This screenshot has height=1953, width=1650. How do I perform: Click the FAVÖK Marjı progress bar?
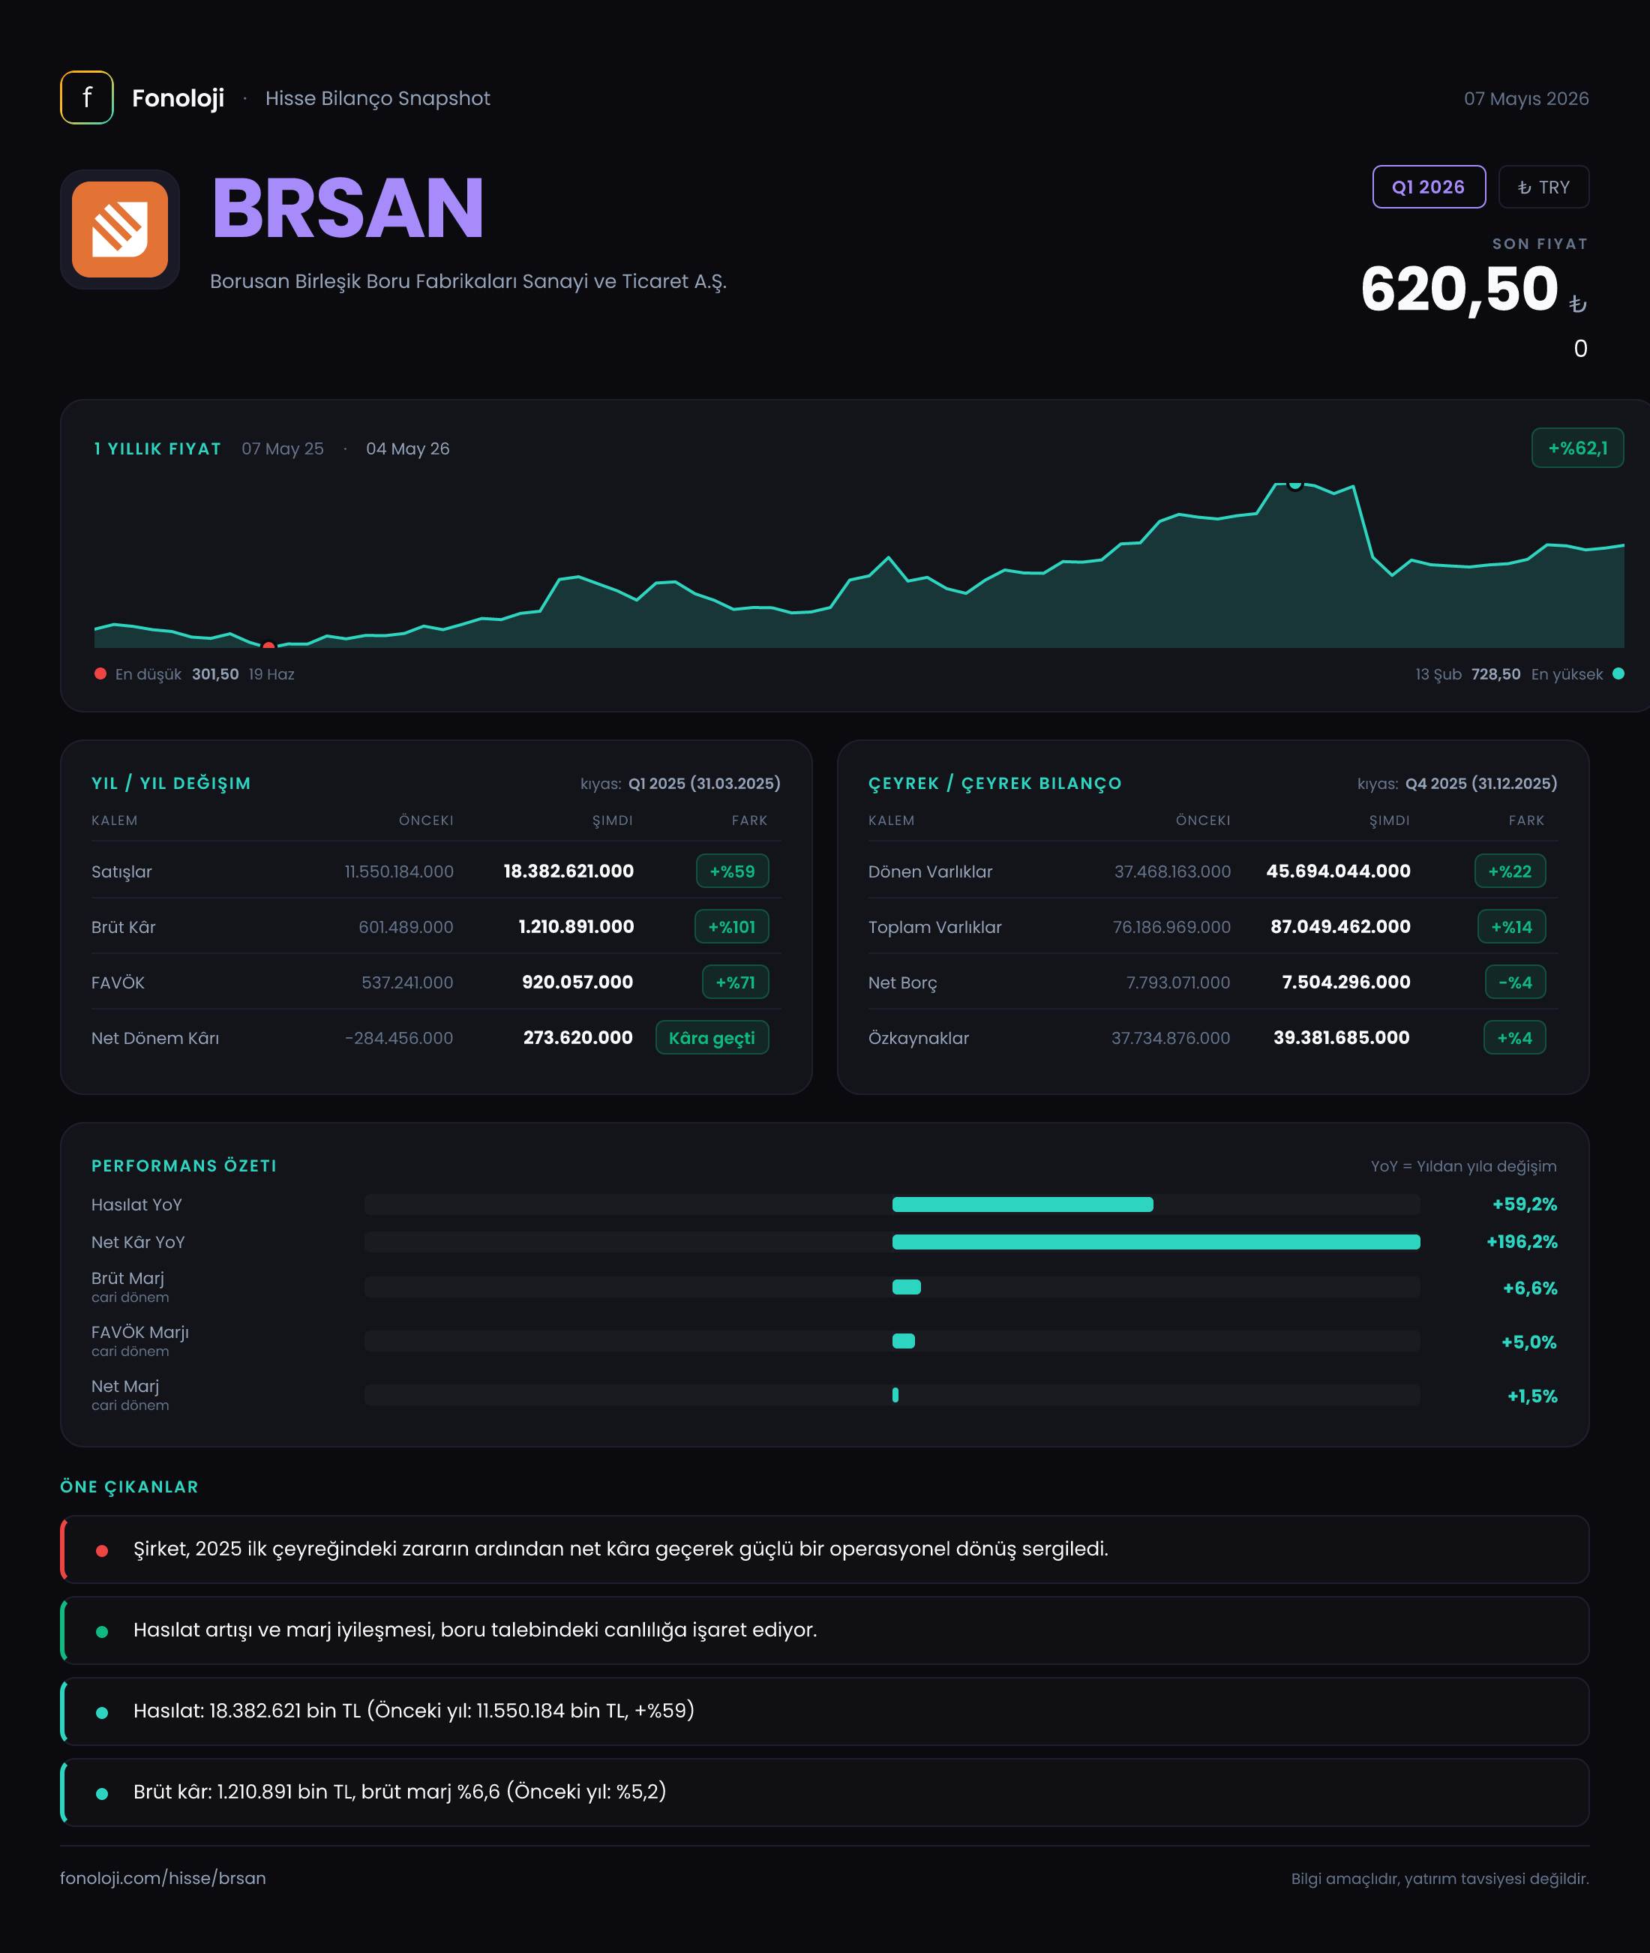click(x=892, y=1341)
